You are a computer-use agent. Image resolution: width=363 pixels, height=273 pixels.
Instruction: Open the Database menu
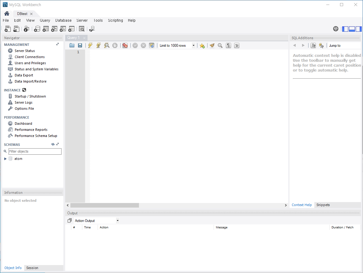[x=63, y=20]
